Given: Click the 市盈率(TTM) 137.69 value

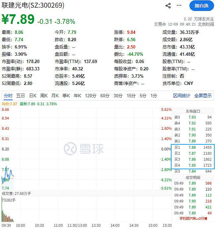Looking at the screenshot, I should coord(91,61).
